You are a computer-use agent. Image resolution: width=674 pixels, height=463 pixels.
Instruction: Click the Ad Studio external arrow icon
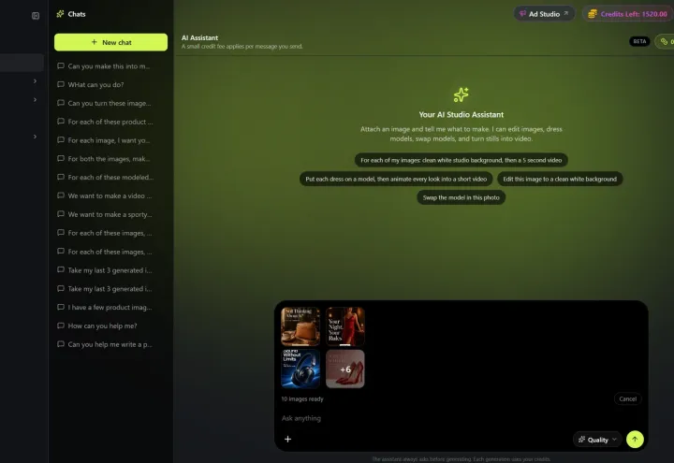(566, 14)
